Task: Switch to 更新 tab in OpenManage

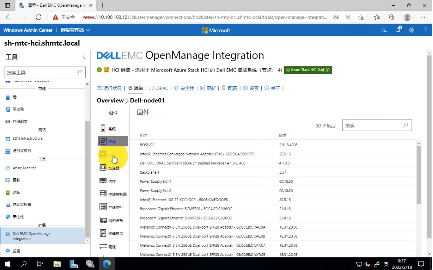Action: 208,88
